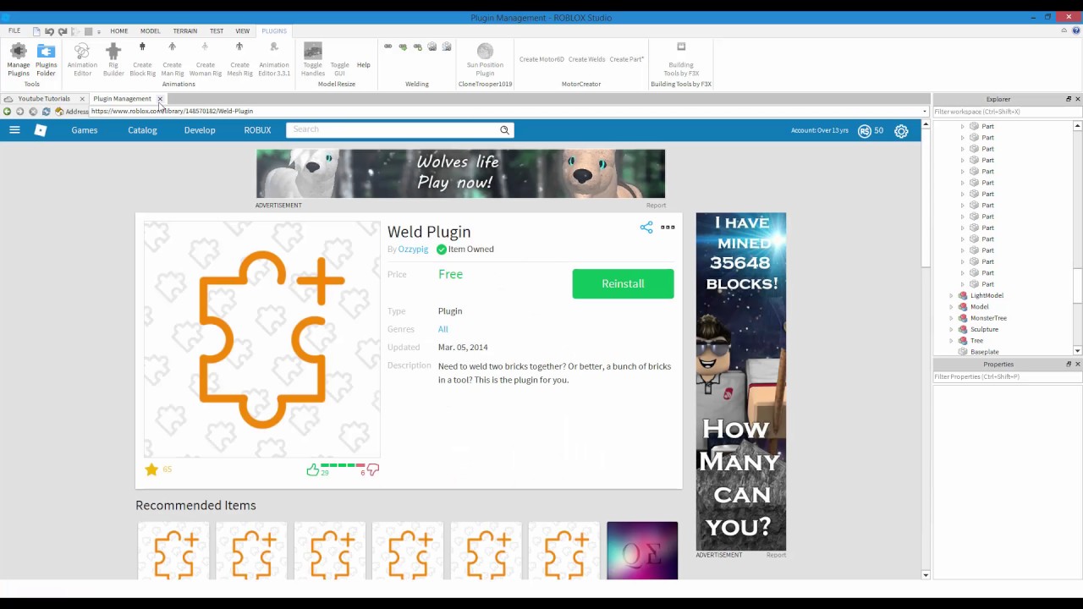
Task: Click Create Welds in MotorCreator
Action: coord(587,59)
